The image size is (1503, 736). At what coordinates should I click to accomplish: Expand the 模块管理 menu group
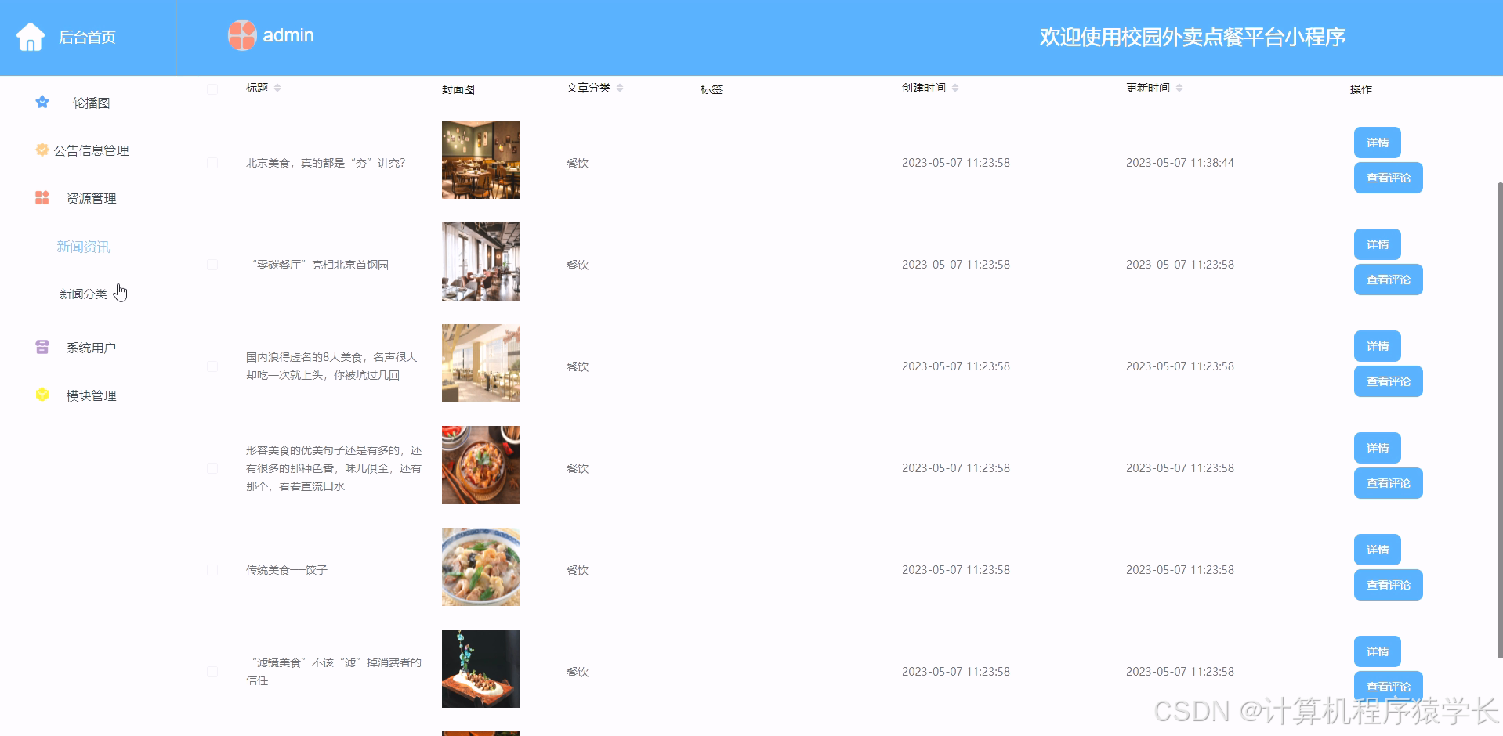(x=91, y=395)
